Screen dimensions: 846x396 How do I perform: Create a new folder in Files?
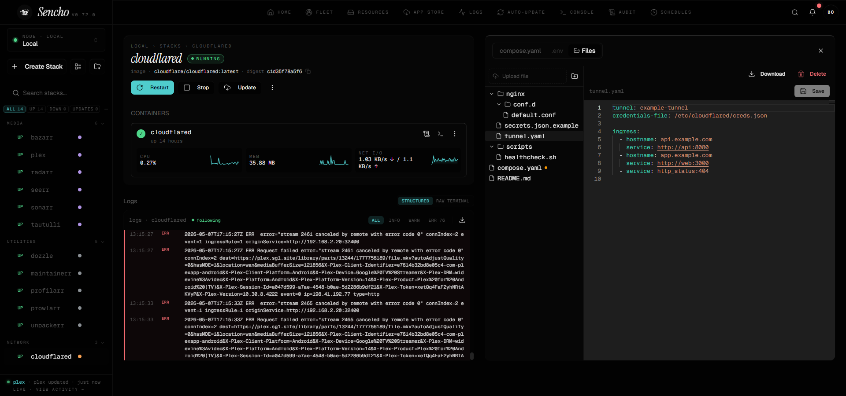coord(575,76)
